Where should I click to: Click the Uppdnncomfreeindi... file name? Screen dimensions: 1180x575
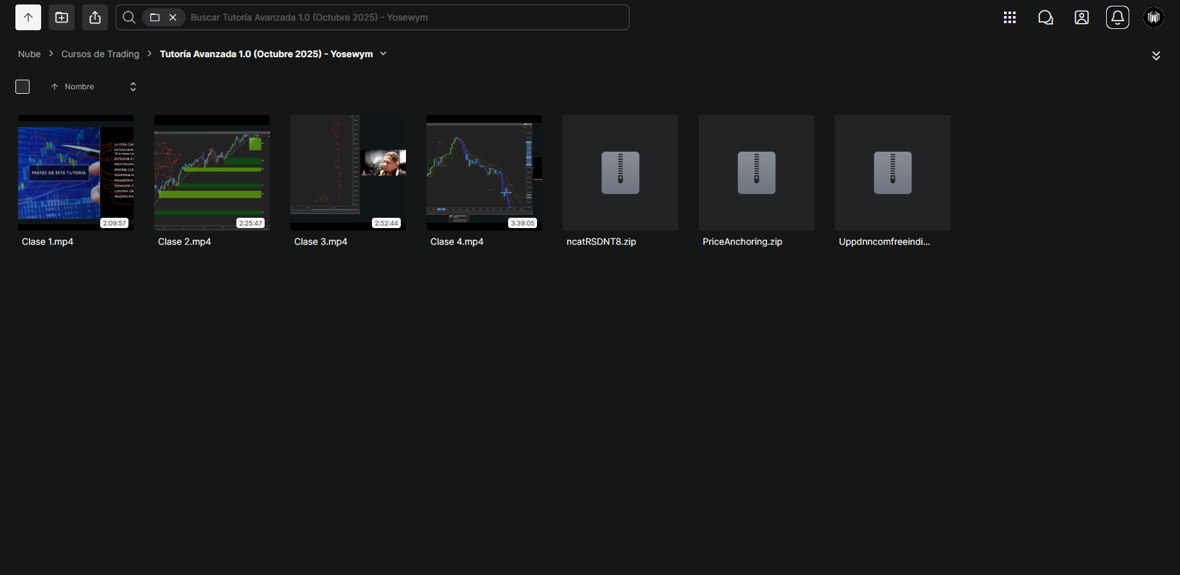coord(885,242)
